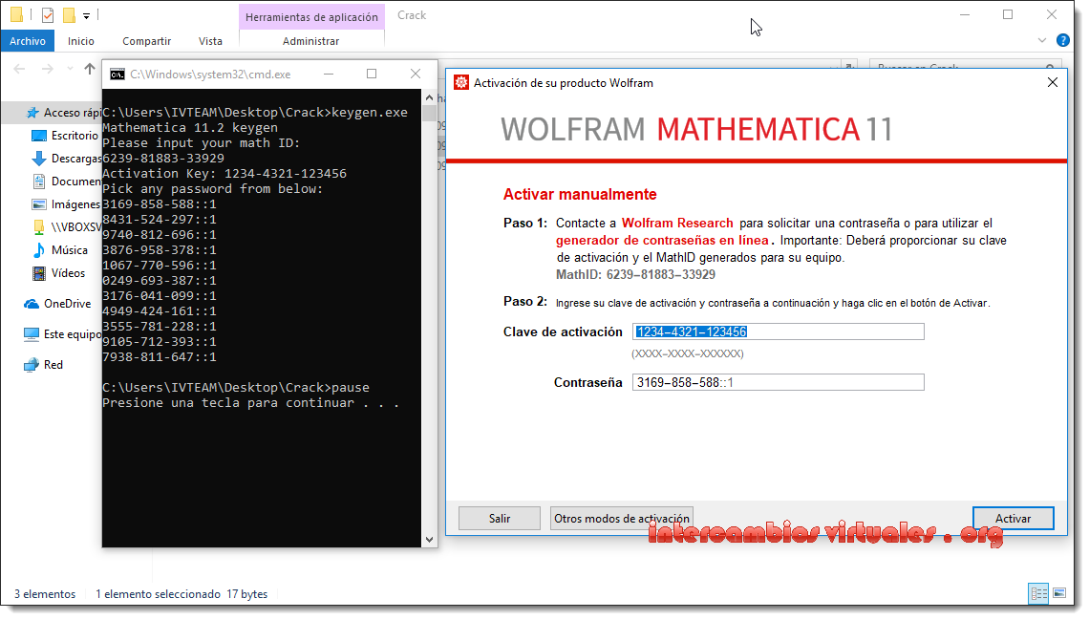The image size is (1089, 620).
Task: Click the Explorer forward arrow
Action: tap(47, 69)
